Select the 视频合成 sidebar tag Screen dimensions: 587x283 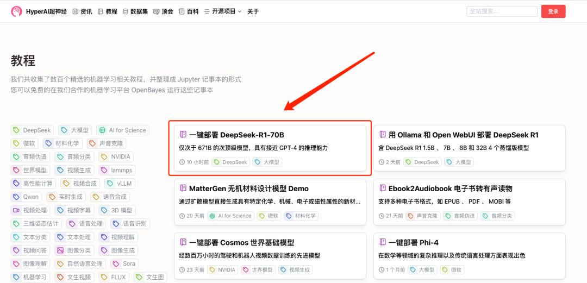[80, 184]
